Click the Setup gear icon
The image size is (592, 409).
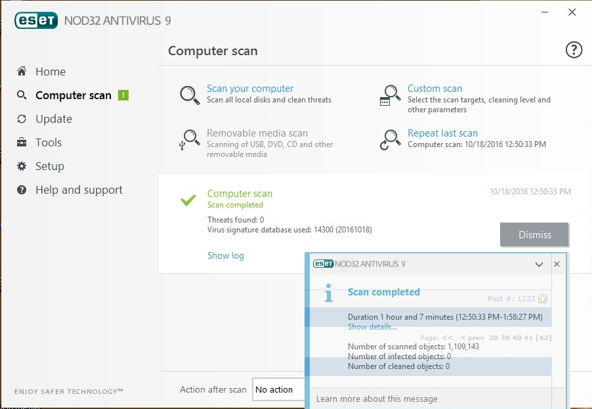[22, 166]
